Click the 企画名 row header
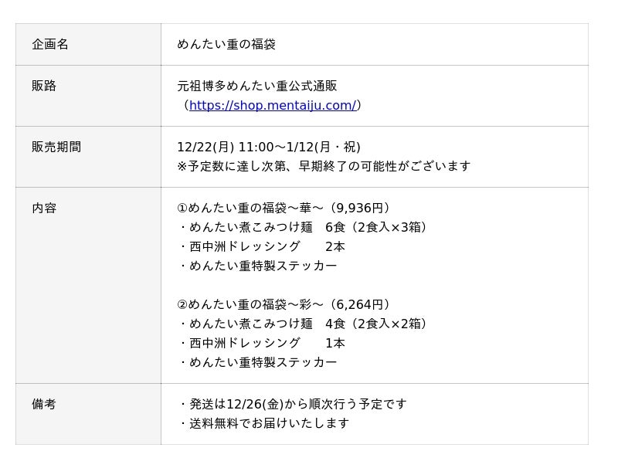 [50, 45]
